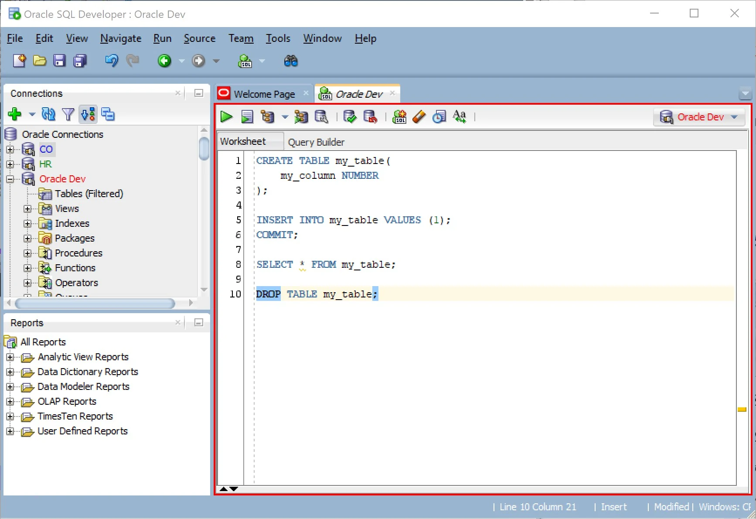Image resolution: width=756 pixels, height=519 pixels.
Task: Click the binoculars Find Database Object icon
Action: pos(291,61)
